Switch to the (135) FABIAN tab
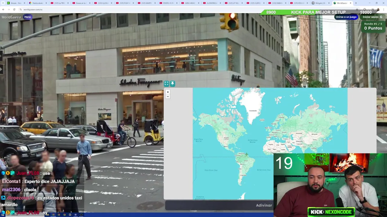Image resolution: width=387 pixels, height=217 pixels. point(277,3)
